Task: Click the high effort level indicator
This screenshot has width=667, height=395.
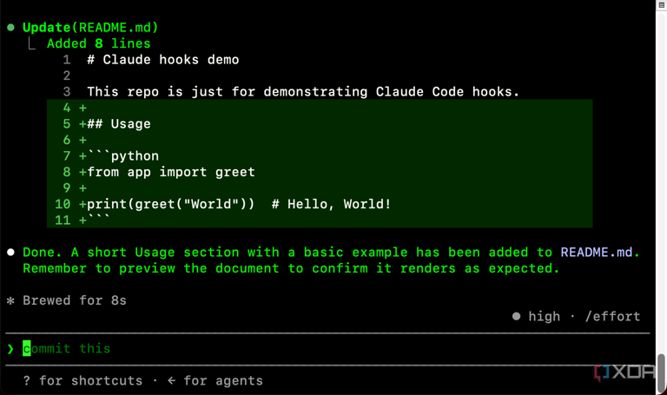Action: 544,316
